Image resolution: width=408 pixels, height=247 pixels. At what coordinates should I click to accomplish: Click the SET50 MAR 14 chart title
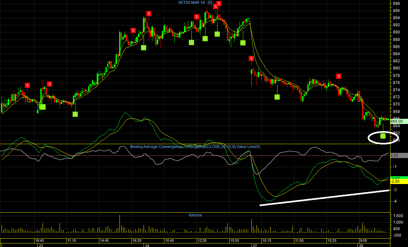point(195,3)
